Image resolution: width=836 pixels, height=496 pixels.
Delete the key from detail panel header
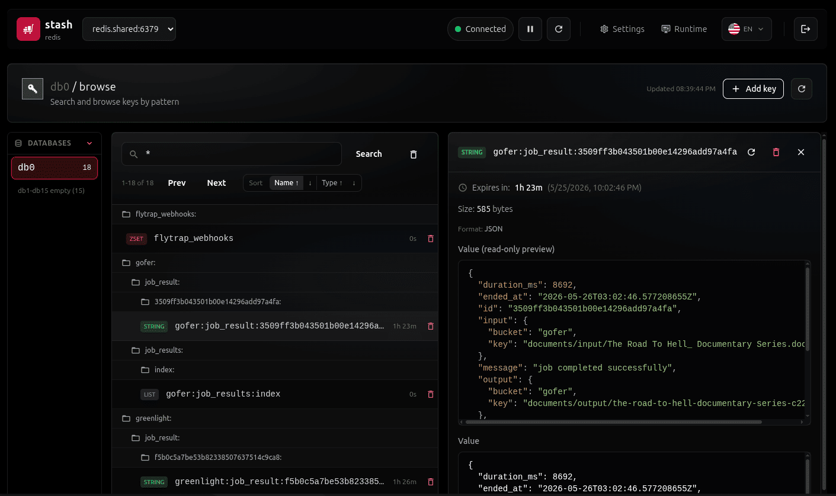(776, 152)
